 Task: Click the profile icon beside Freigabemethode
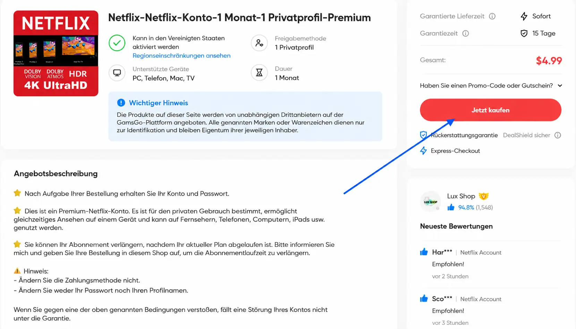[x=259, y=43]
